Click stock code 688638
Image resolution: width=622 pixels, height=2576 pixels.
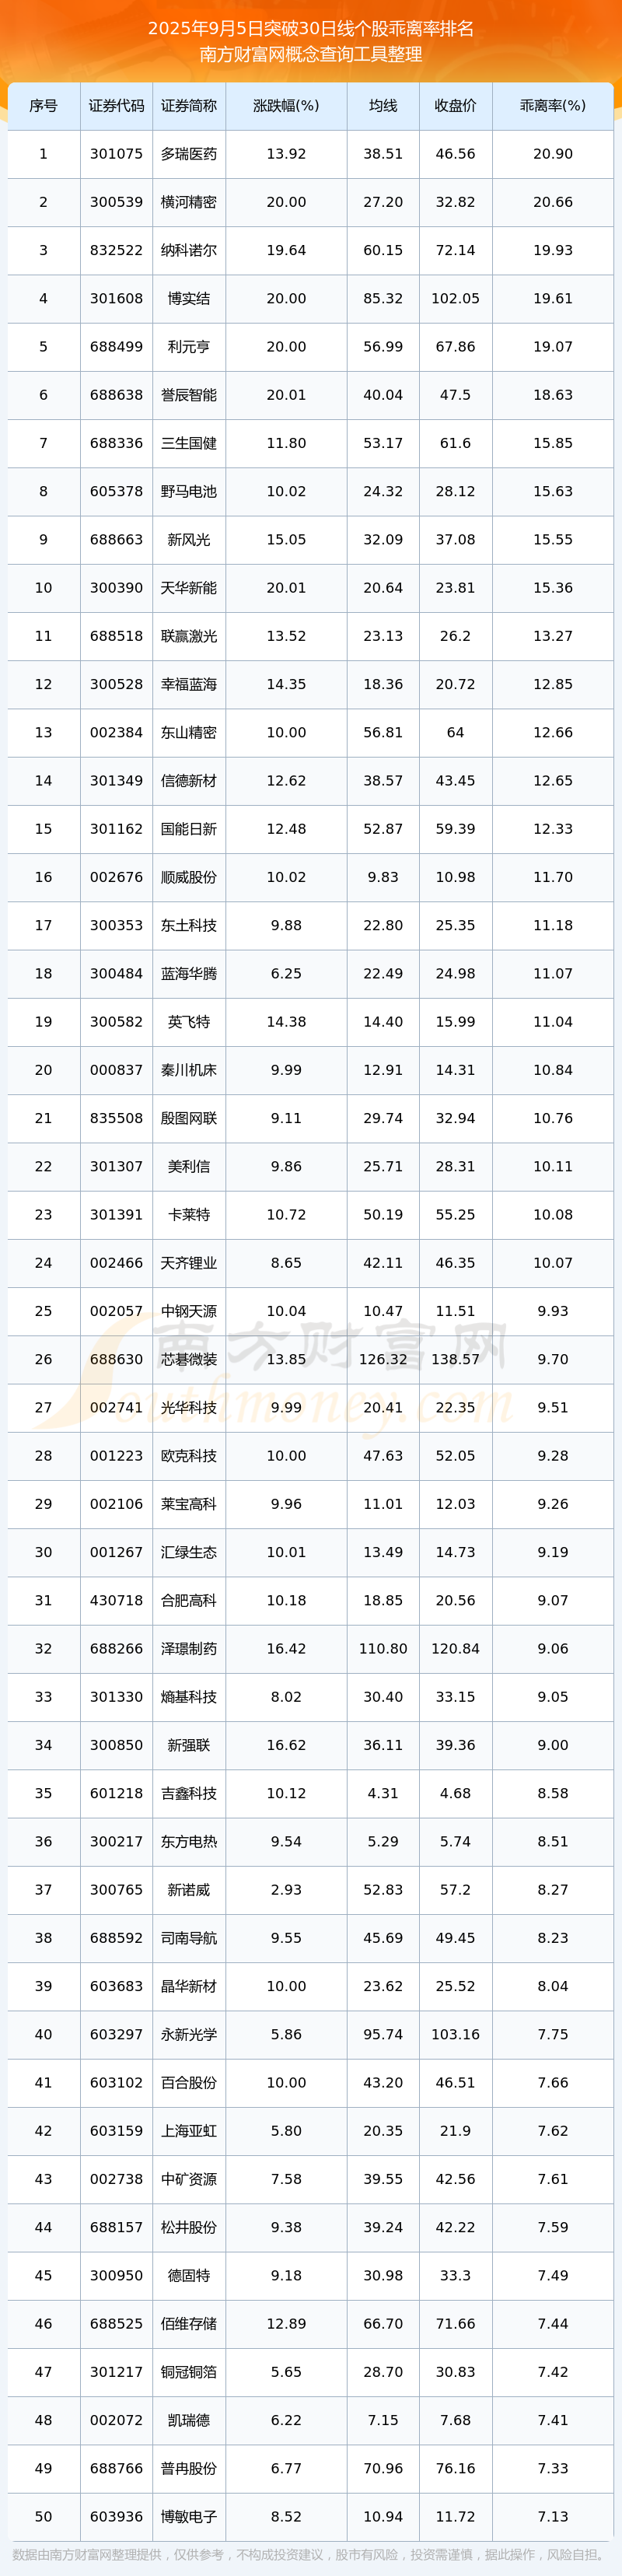116,395
